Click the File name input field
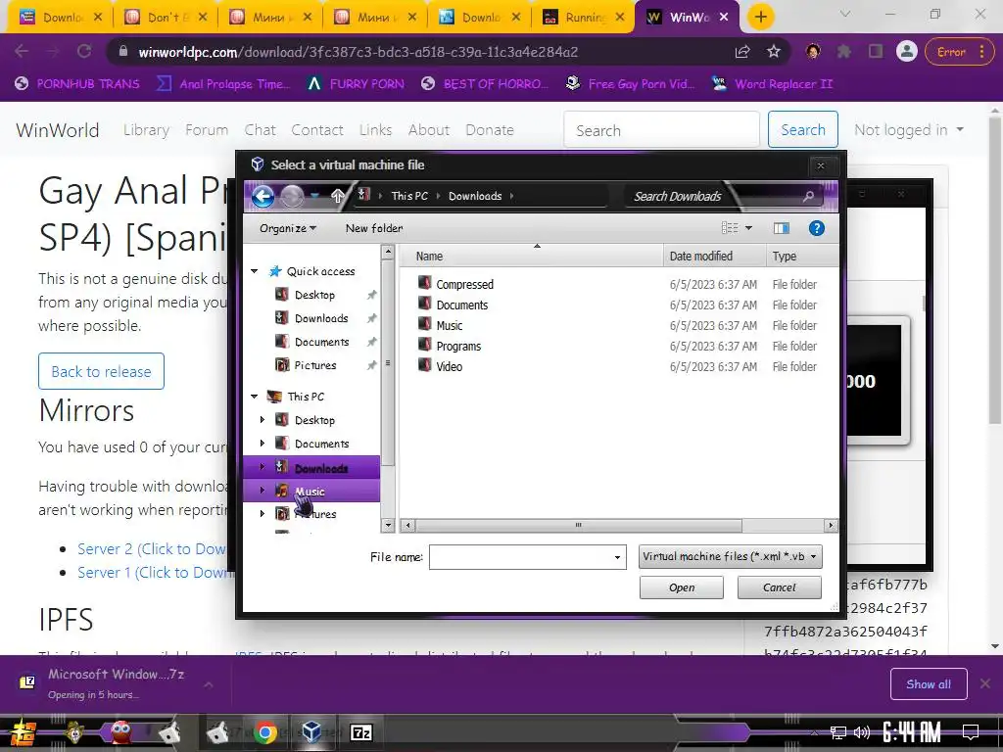Screen dimensions: 1003x752 click(x=520, y=557)
